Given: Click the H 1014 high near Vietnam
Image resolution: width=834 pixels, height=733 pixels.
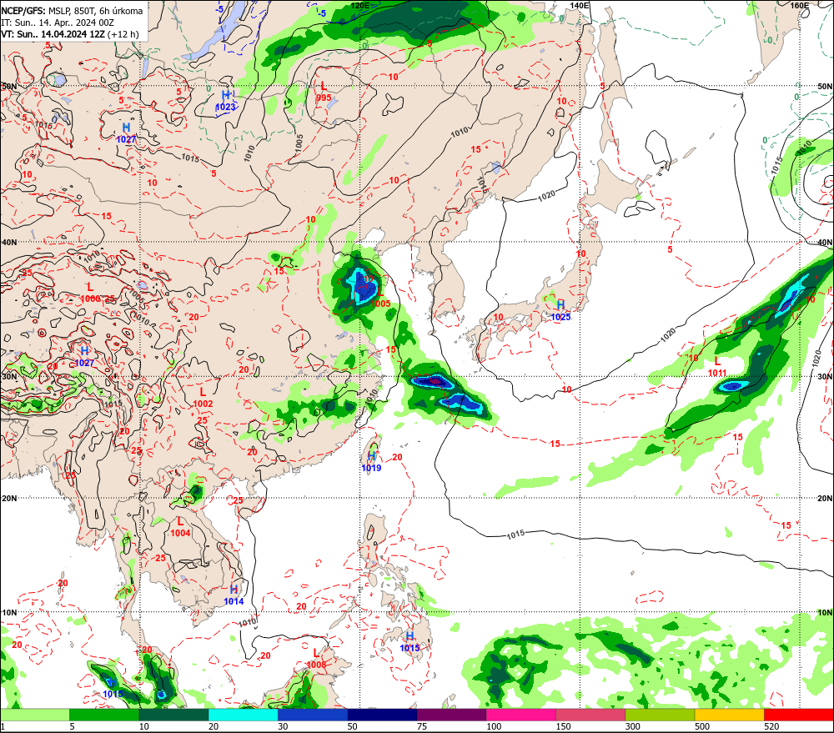Looking at the screenshot, I should point(234,595).
